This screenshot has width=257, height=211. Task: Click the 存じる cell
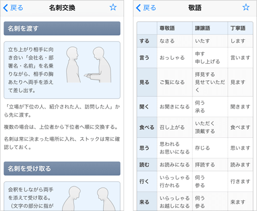(x=210, y=148)
